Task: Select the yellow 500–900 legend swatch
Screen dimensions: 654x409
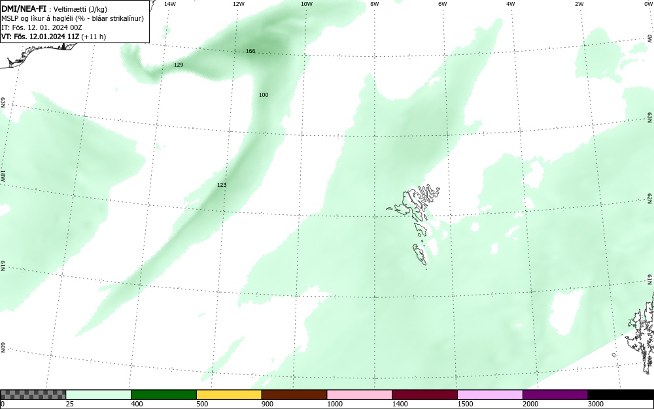Action: (x=229, y=395)
